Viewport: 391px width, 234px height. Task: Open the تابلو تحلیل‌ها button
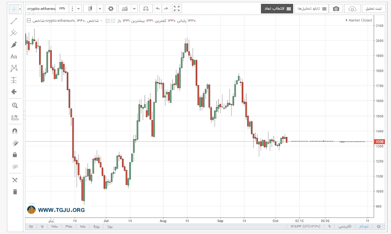312,9
